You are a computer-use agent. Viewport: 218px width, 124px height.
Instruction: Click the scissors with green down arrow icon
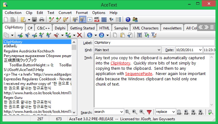tap(49, 35)
